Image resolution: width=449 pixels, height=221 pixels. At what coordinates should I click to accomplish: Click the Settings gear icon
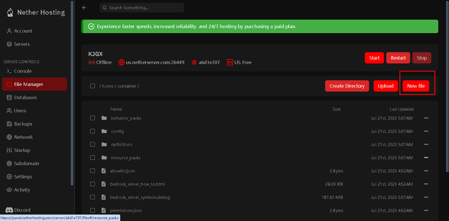(x=9, y=177)
